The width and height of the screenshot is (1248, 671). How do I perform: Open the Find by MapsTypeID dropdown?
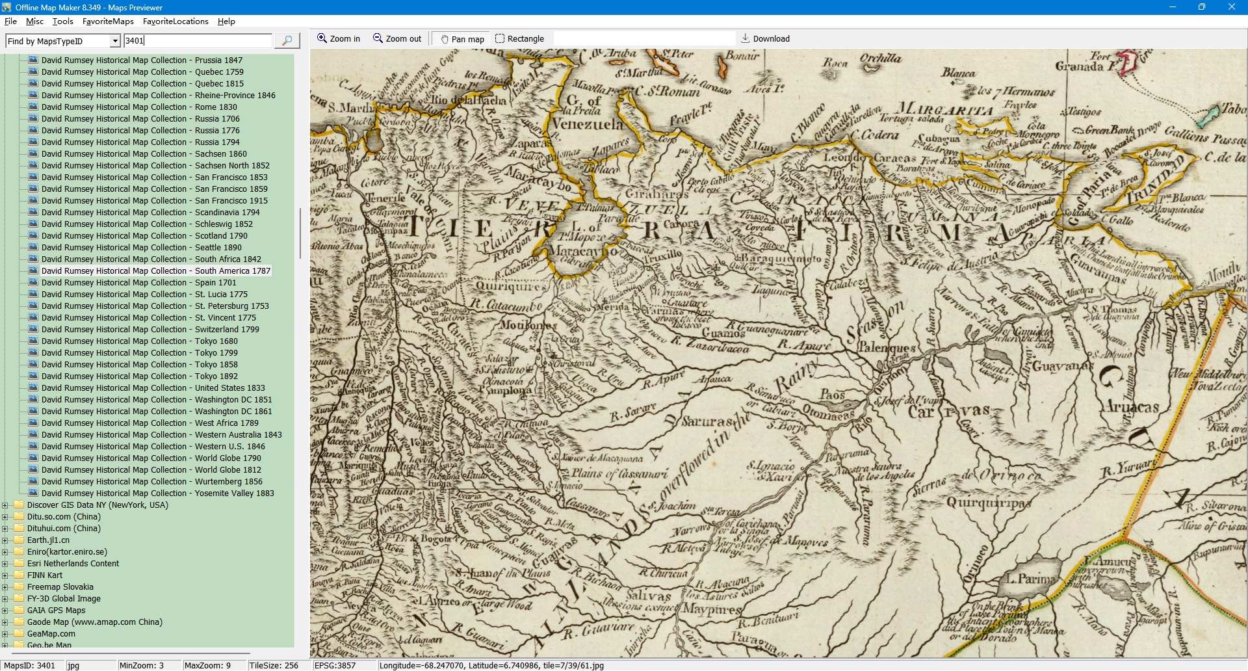[x=115, y=41]
